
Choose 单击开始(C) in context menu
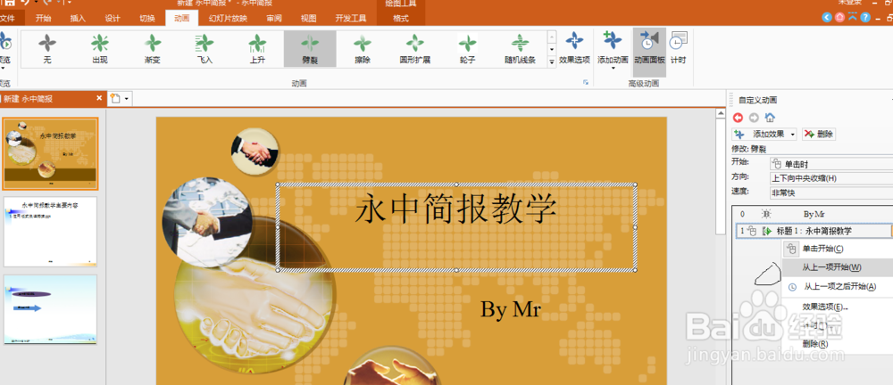(838, 249)
